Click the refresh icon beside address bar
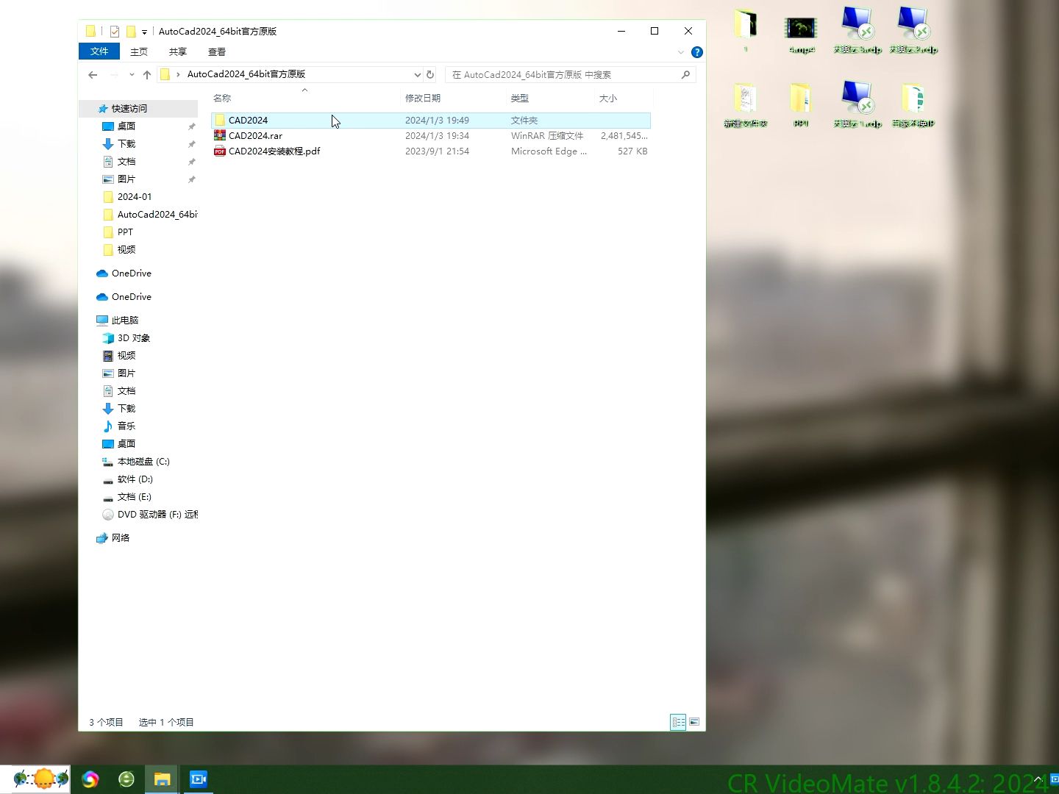Screen dimensions: 1059x794 tap(430, 74)
